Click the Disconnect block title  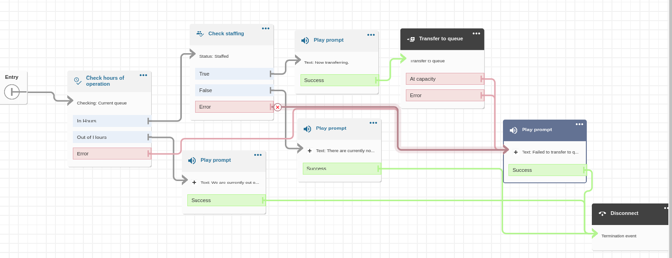[x=624, y=213]
